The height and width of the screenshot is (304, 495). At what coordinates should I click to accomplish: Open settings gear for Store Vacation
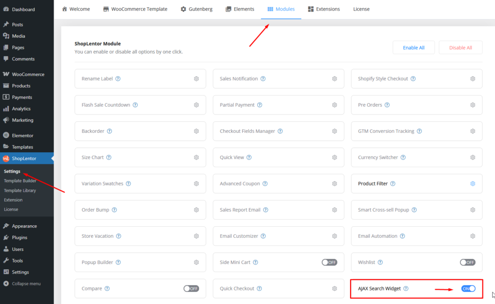pos(196,236)
